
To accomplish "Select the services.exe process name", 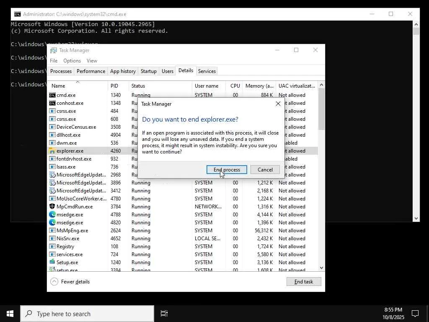I will click(x=70, y=254).
